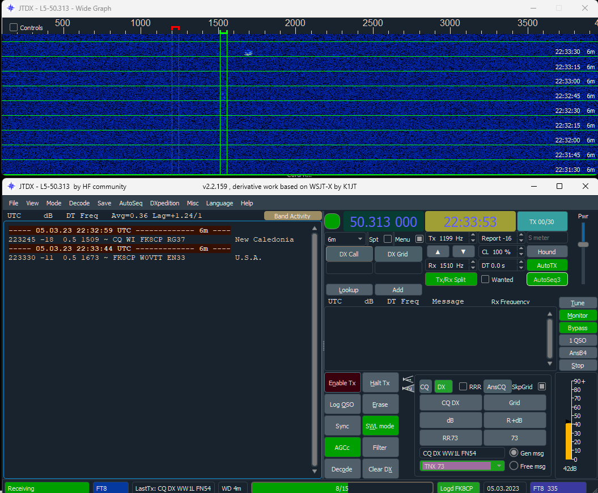Image resolution: width=598 pixels, height=493 pixels.
Task: Click the antenna icons beside Halt Tx
Action: coord(408,384)
